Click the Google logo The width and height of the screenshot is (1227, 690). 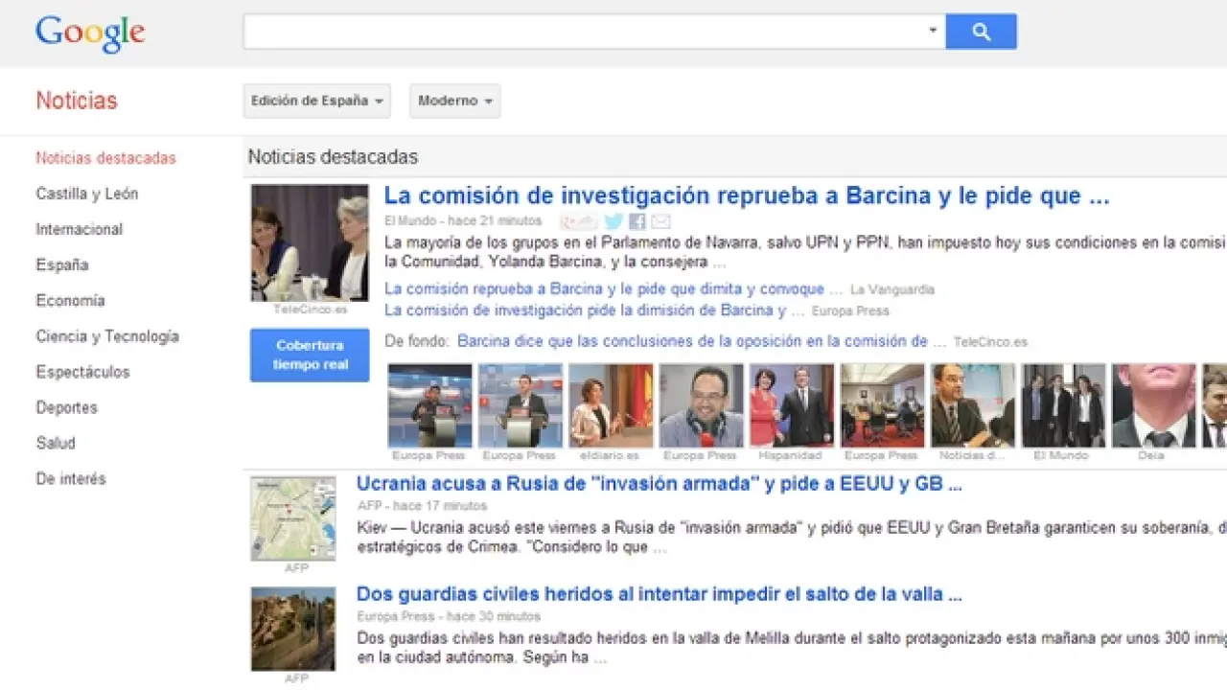(90, 33)
